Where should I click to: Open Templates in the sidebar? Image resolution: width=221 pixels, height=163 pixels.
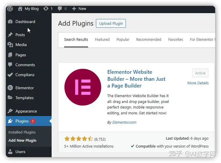[x=25, y=98]
